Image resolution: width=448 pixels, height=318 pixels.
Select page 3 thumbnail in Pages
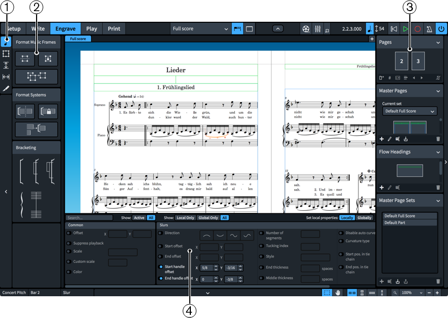tap(418, 61)
